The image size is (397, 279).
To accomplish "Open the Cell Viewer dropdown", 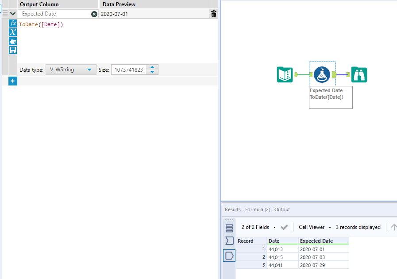I will [x=314, y=227].
